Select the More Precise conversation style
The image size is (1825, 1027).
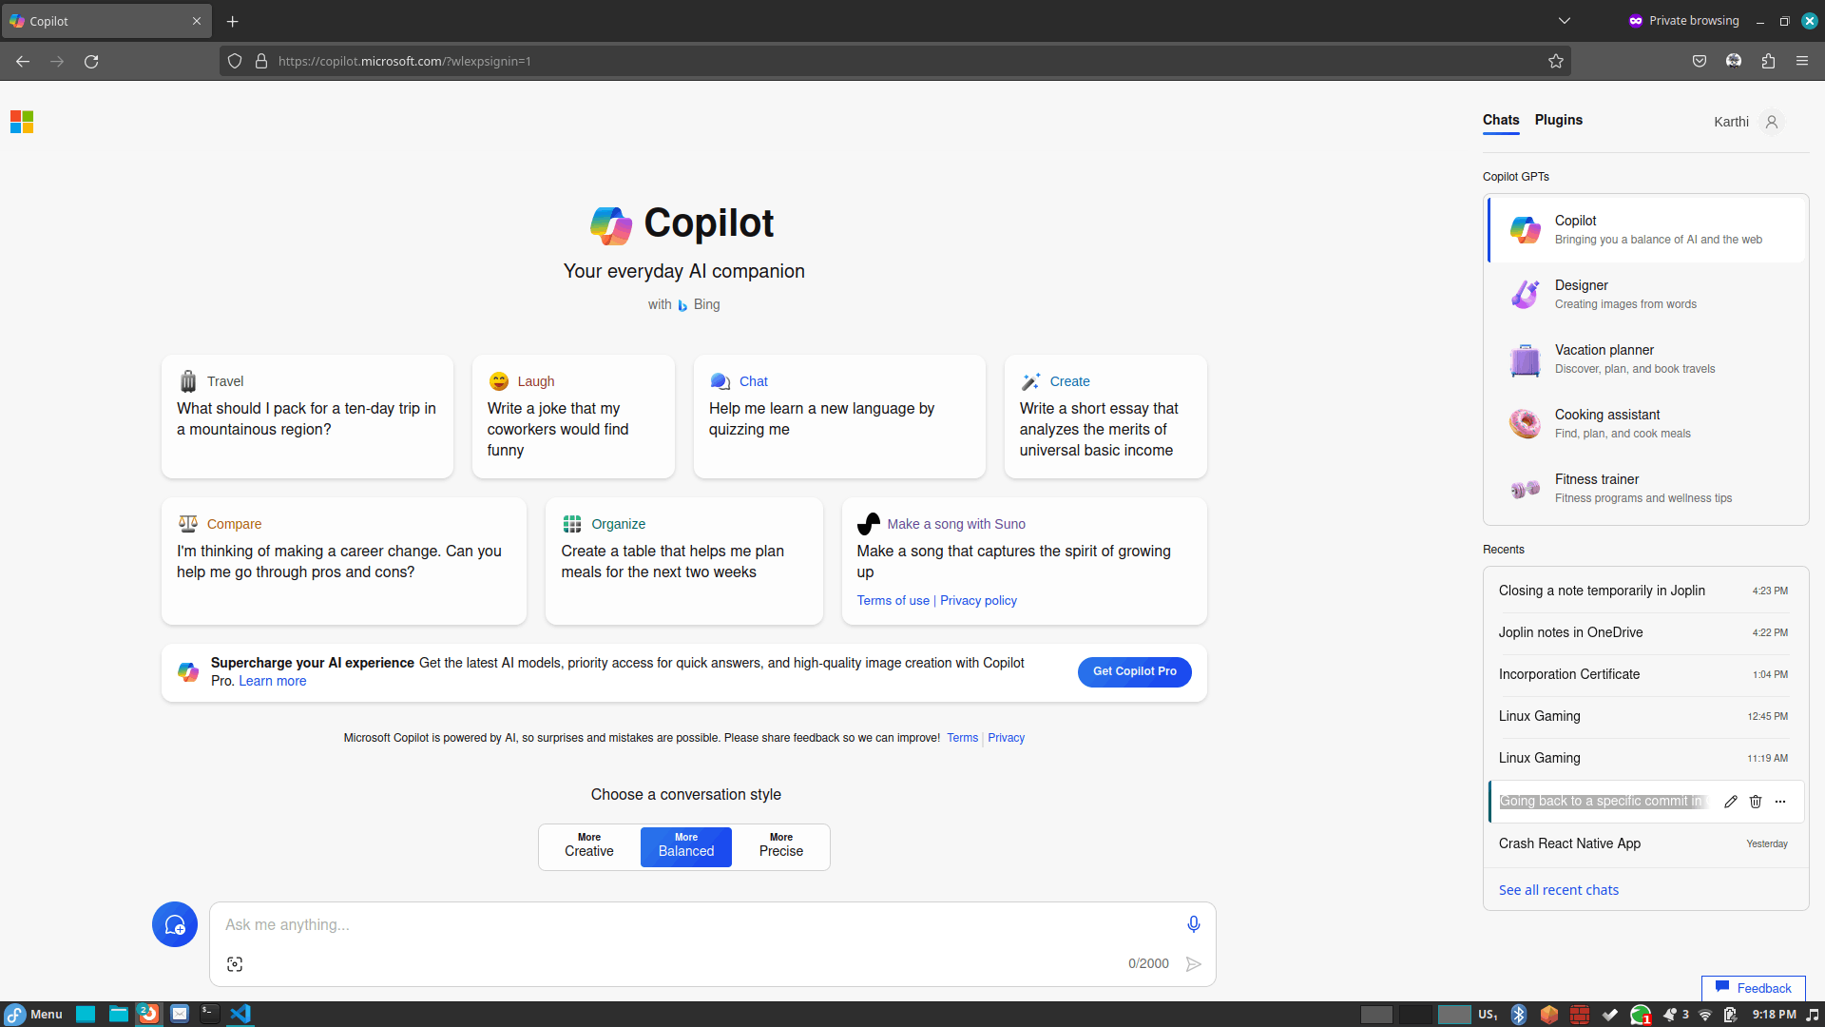781,846
